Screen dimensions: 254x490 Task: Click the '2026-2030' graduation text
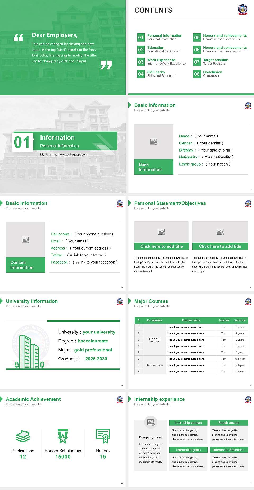click(x=96, y=359)
